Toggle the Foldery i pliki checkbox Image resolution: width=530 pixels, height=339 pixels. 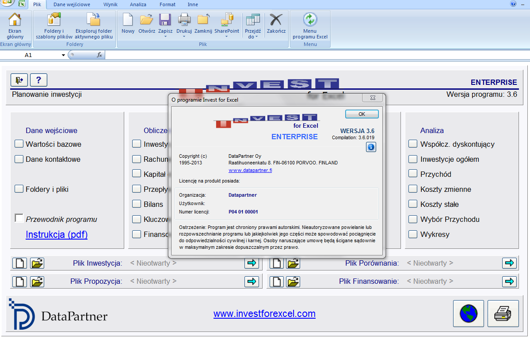tap(19, 189)
